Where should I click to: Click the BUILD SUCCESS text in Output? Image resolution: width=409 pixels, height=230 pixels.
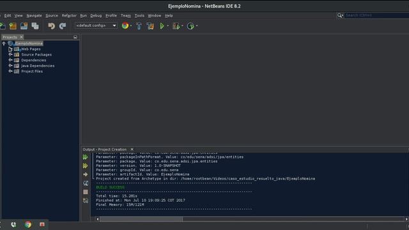(x=110, y=187)
